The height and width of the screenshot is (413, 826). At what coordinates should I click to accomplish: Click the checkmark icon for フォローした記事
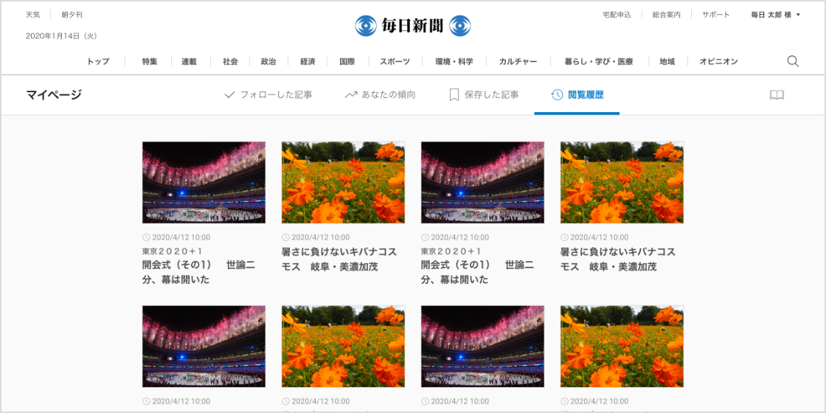pyautogui.click(x=229, y=95)
